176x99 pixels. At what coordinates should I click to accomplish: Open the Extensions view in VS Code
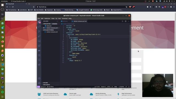click(39, 46)
